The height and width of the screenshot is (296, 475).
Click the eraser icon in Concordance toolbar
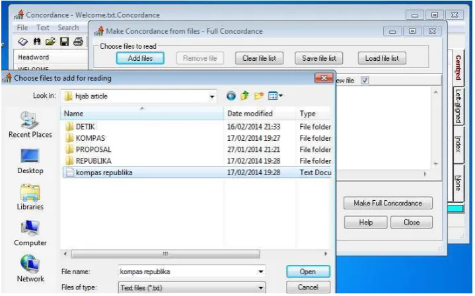[22, 41]
